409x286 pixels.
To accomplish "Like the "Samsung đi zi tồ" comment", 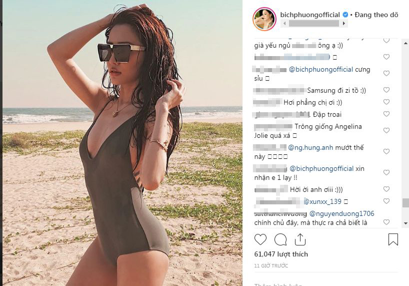I will (x=386, y=90).
